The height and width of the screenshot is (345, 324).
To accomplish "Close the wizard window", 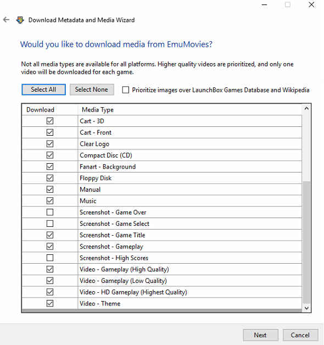I will [311, 4].
